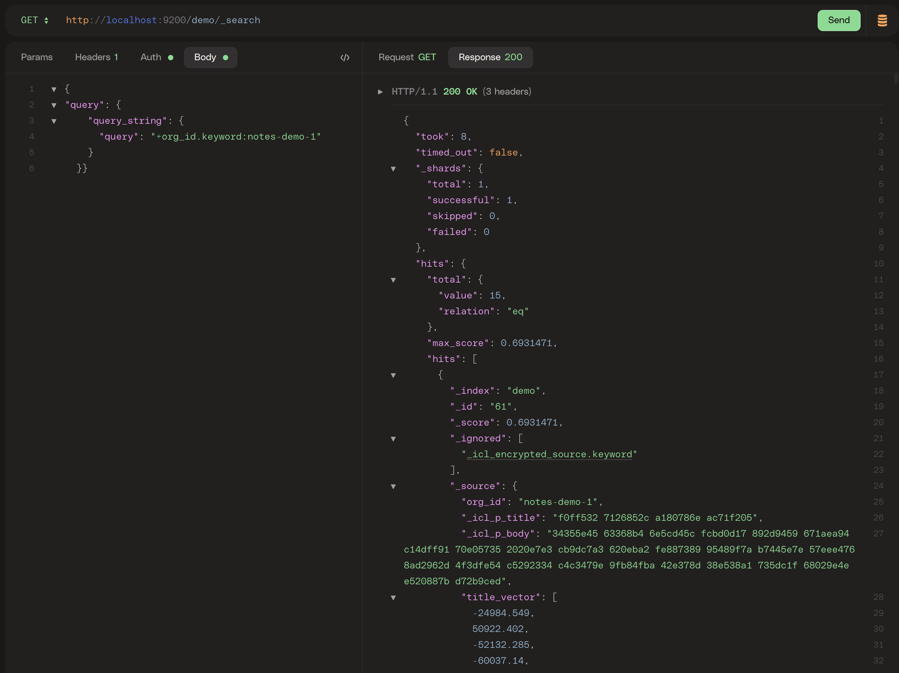Viewport: 899px width, 673px height.
Task: Click the Send request button
Action: [838, 20]
